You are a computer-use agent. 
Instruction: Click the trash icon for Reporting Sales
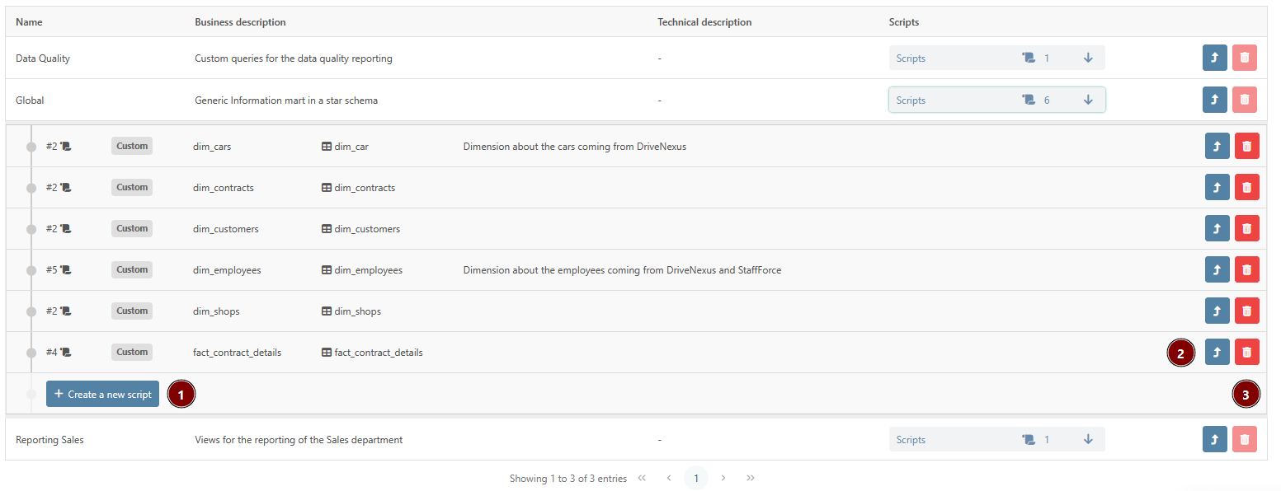click(1245, 439)
